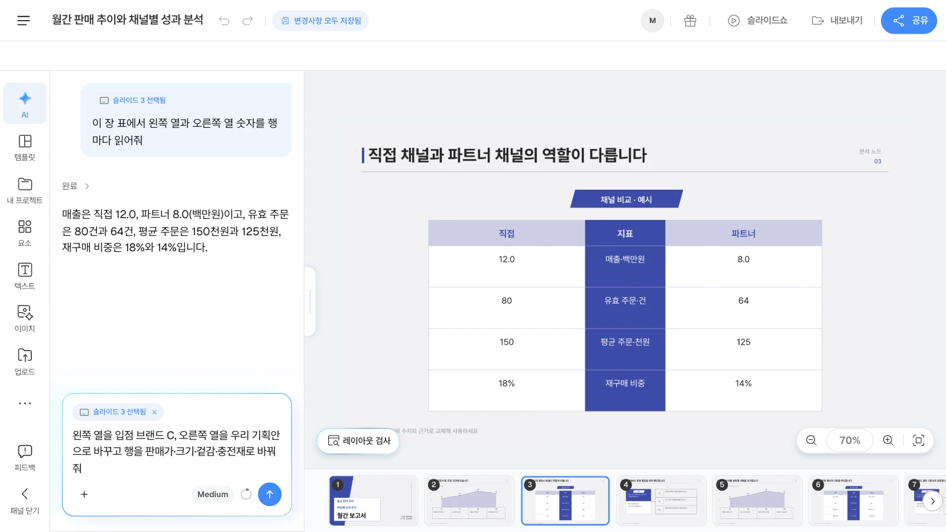The height and width of the screenshot is (532, 946).
Task: Open the gift rewards icon
Action: pos(690,21)
